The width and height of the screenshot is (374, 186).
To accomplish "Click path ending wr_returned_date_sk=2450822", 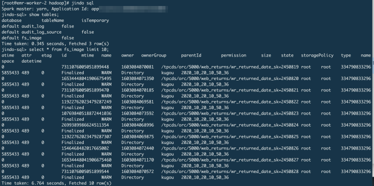I will click(x=230, y=102).
